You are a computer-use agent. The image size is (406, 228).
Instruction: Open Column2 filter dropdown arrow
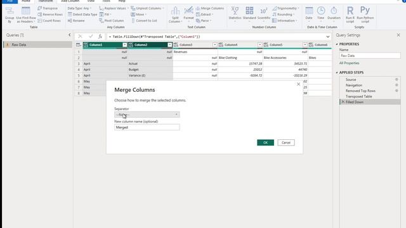coord(169,45)
